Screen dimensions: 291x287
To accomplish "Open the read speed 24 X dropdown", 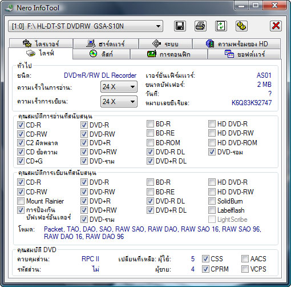I will pos(119,87).
